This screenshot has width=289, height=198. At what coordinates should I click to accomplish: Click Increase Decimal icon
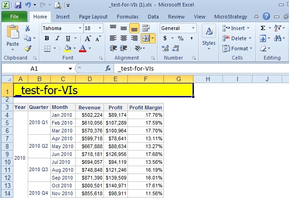pyautogui.click(x=166, y=48)
